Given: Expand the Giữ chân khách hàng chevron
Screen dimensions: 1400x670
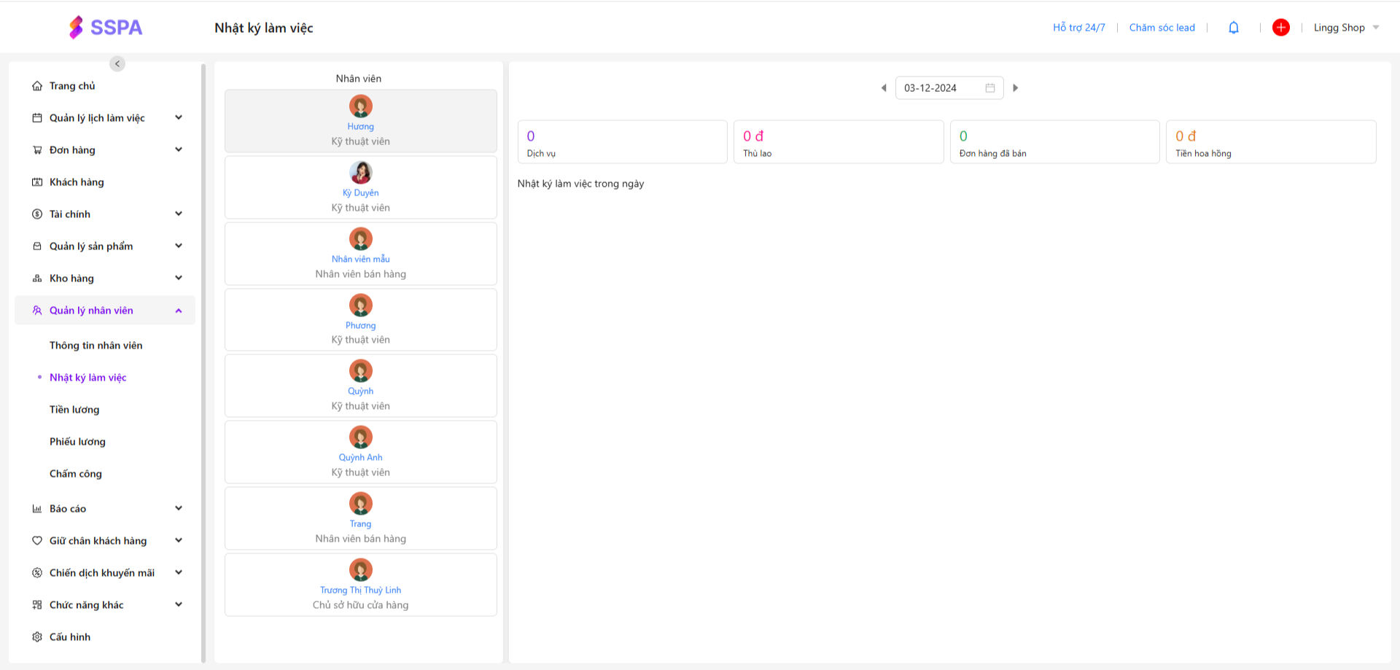Looking at the screenshot, I should pos(179,541).
